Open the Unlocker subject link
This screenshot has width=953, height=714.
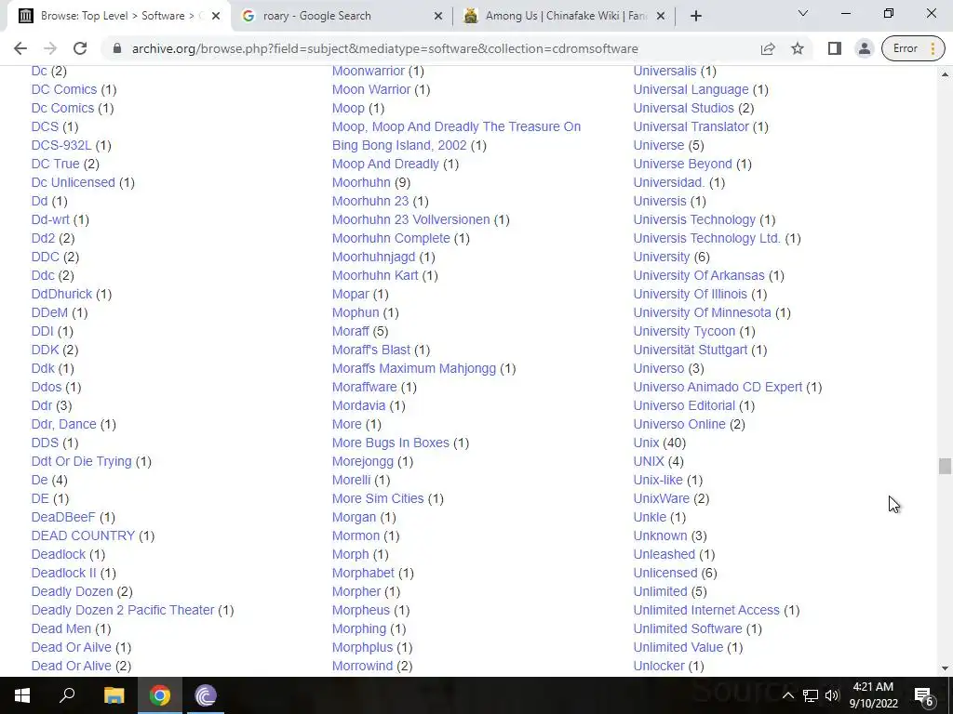coord(659,666)
